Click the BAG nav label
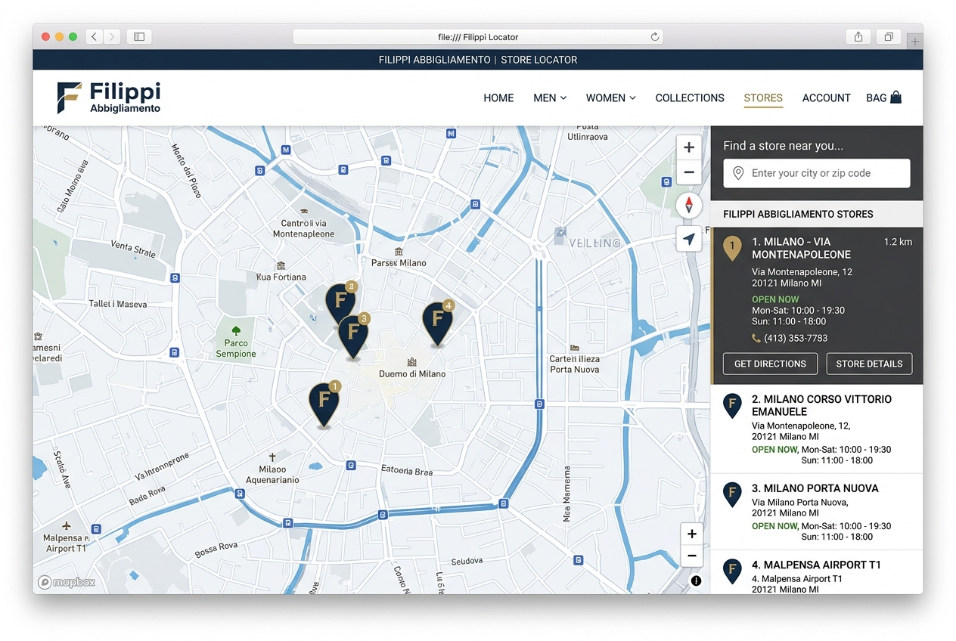The image size is (956, 641). [876, 98]
